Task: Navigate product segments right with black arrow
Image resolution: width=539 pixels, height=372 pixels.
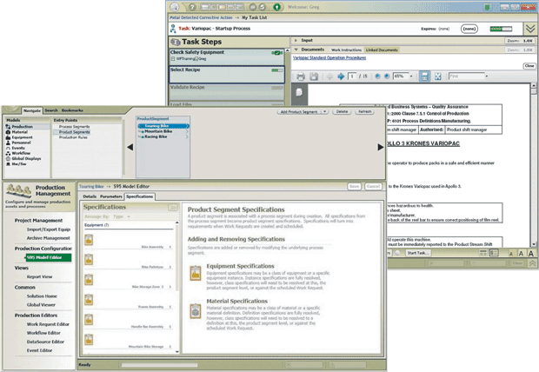Action: click(380, 147)
